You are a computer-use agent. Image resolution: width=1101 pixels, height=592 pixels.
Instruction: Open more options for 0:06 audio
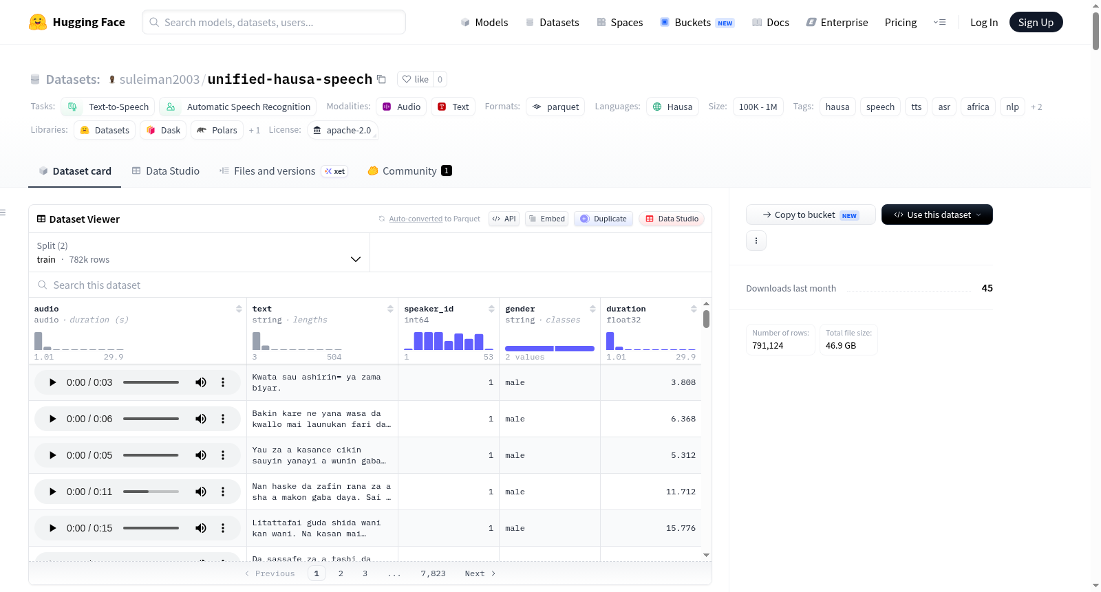tap(223, 419)
